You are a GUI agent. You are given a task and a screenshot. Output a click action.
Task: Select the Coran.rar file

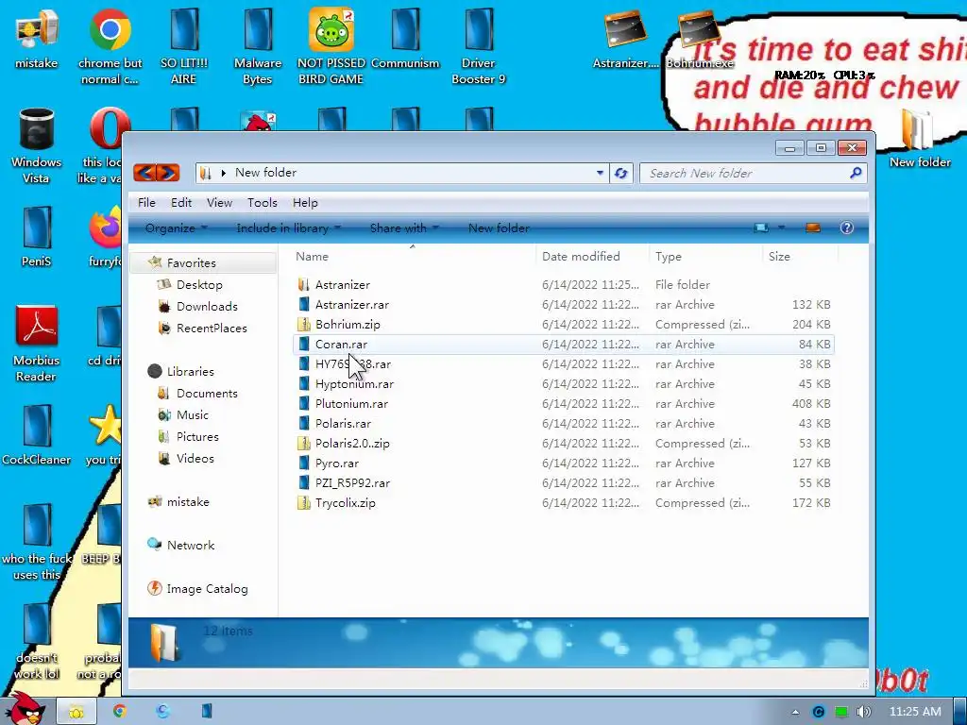coord(563,344)
